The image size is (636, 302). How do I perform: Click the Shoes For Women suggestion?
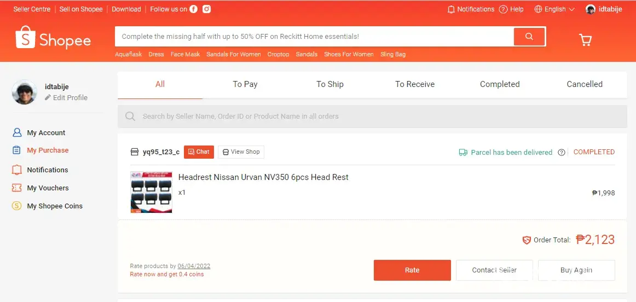pyautogui.click(x=349, y=54)
